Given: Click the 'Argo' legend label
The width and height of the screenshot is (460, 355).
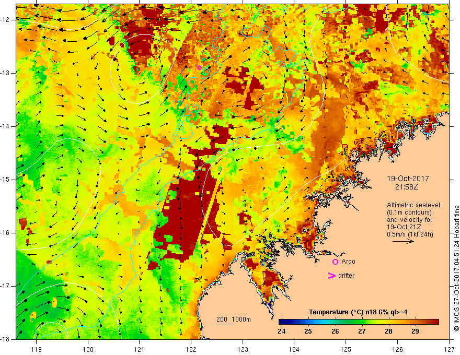Looking at the screenshot, I should (348, 262).
